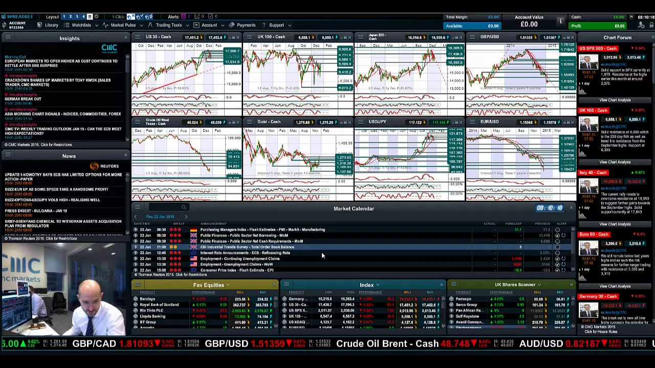Click first 1-Click trading mode icon

pyautogui.click(x=131, y=17)
